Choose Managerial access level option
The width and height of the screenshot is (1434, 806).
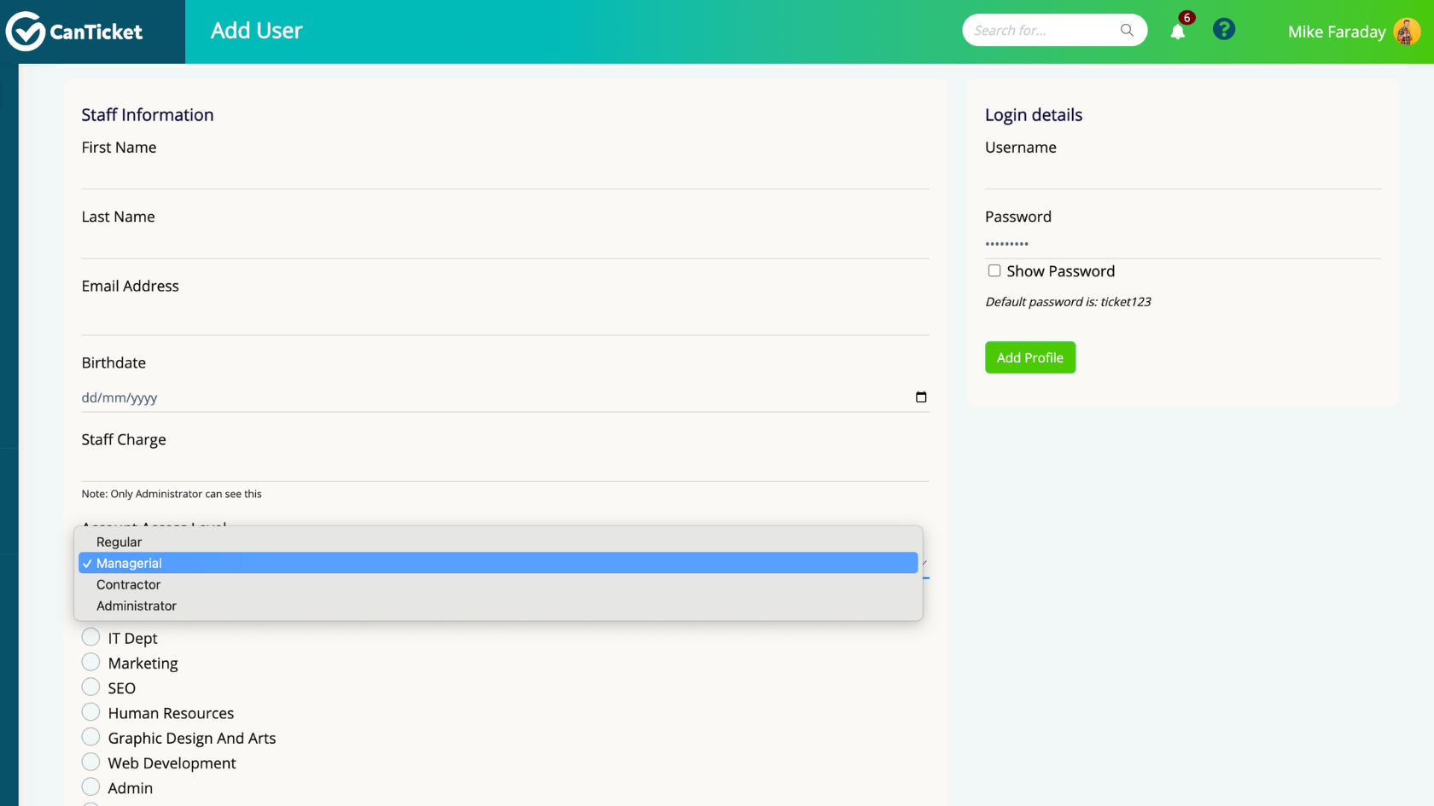click(498, 563)
